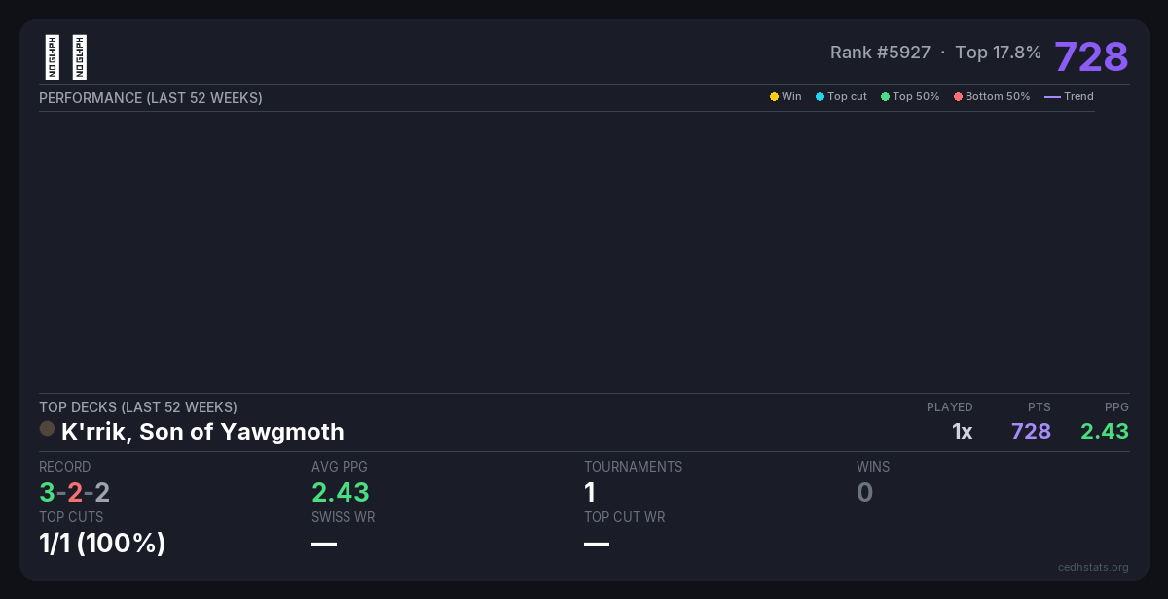The width and height of the screenshot is (1168, 599).
Task: Click the K'rrik deck color identity dot
Action: click(x=47, y=429)
